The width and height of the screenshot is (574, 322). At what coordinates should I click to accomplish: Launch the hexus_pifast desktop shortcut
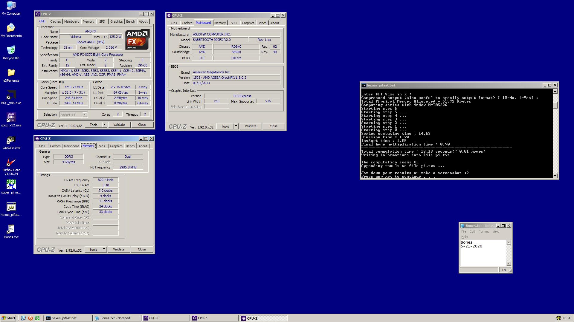click(x=11, y=209)
